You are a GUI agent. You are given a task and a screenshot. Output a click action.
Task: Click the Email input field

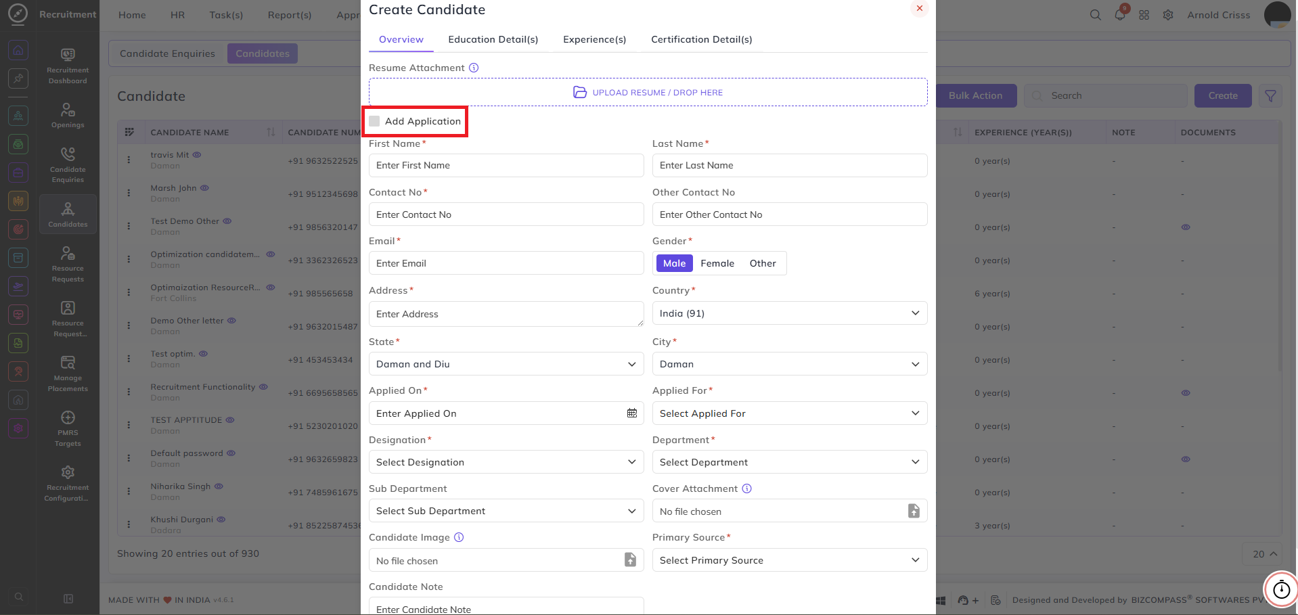tap(506, 263)
